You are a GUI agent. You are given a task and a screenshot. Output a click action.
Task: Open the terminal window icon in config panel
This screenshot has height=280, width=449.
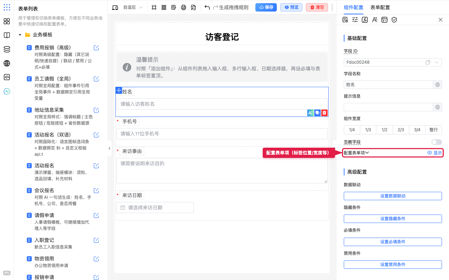tap(384, 20)
